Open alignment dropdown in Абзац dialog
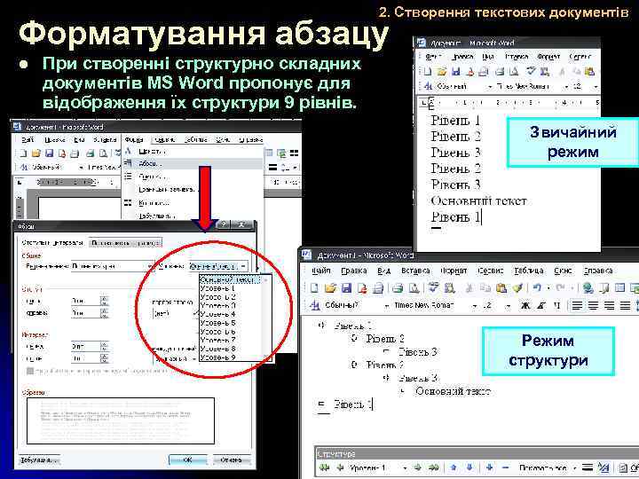The height and width of the screenshot is (479, 639). coord(151,266)
